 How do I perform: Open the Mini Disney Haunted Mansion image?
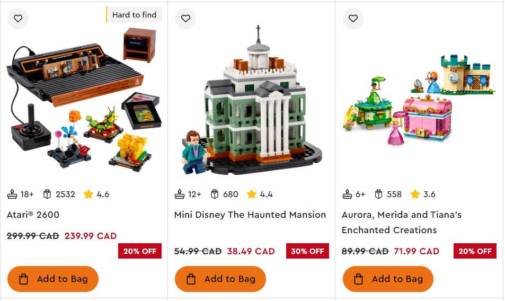(252, 100)
